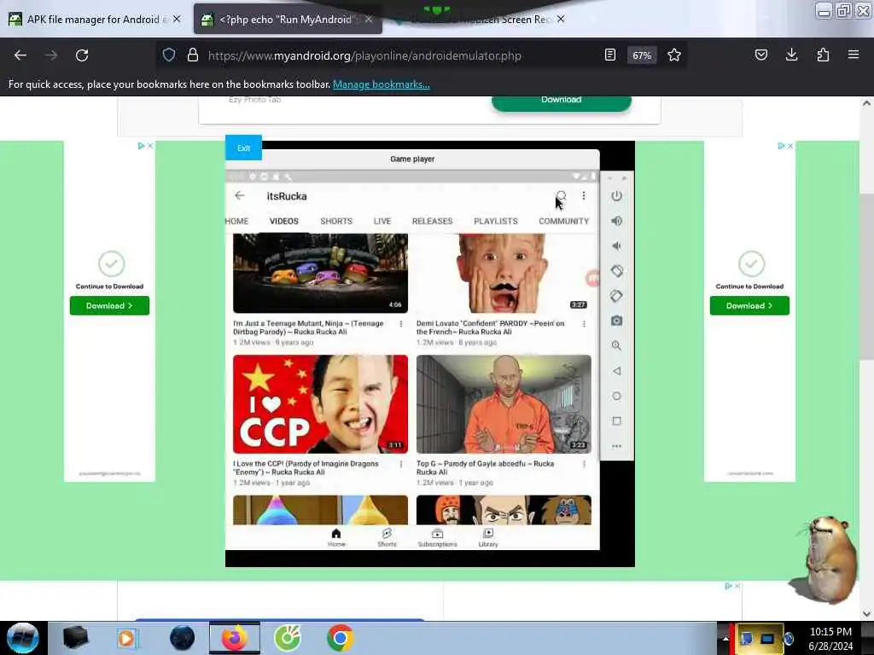The width and height of the screenshot is (874, 655).
Task: Open Firefox extensions puzzle icon
Action: pyautogui.click(x=823, y=55)
